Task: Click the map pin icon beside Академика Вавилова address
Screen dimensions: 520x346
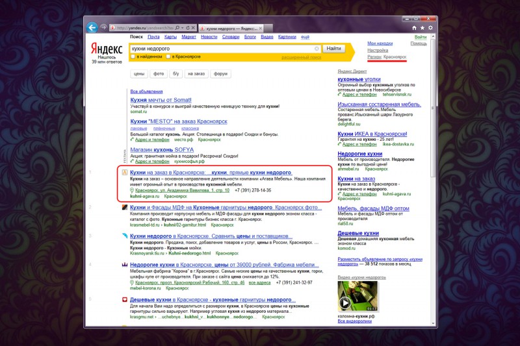Action: point(132,190)
